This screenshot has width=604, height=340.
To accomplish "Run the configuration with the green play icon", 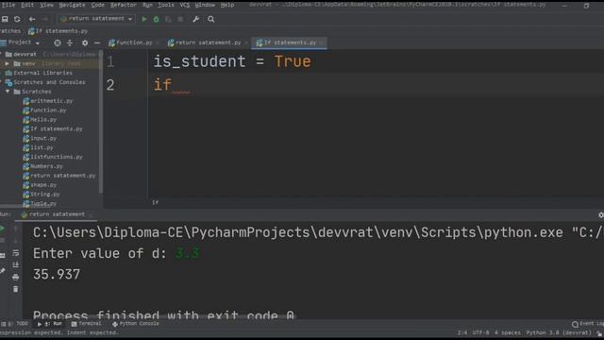I will click(144, 19).
